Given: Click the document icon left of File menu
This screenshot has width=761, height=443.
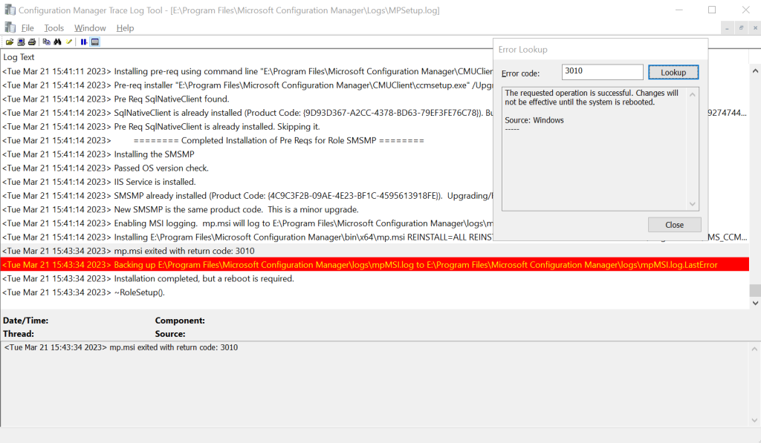Looking at the screenshot, I should coord(10,27).
